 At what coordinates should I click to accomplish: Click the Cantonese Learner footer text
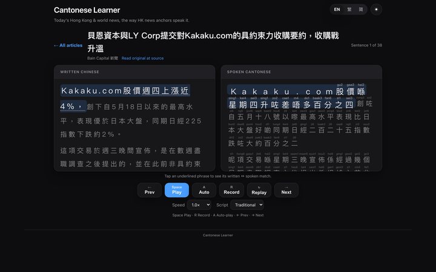(x=218, y=235)
